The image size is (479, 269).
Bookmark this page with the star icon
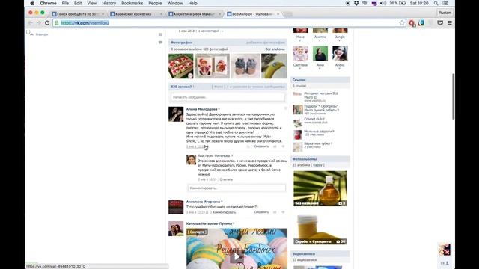tap(402, 23)
